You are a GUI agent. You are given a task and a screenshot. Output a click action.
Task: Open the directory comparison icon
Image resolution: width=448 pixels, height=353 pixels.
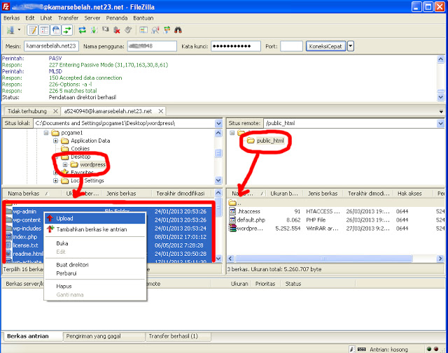point(143,30)
